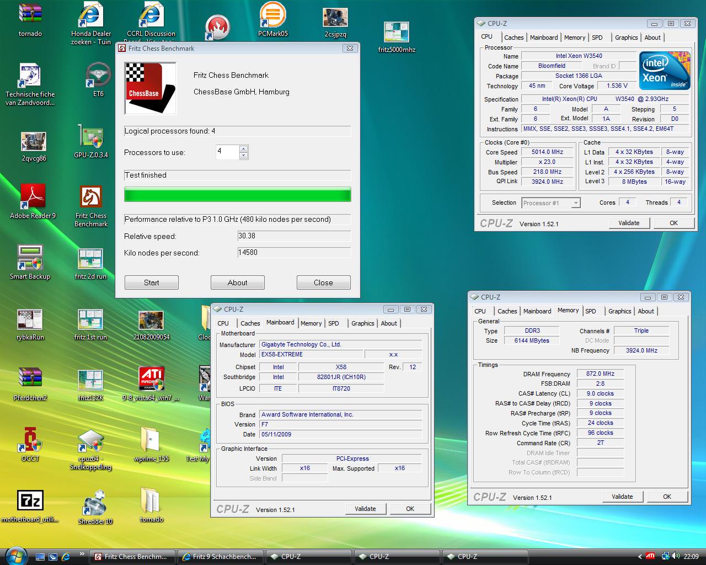
Task: Open the Pferdchen2 archive icon
Action: point(30,385)
